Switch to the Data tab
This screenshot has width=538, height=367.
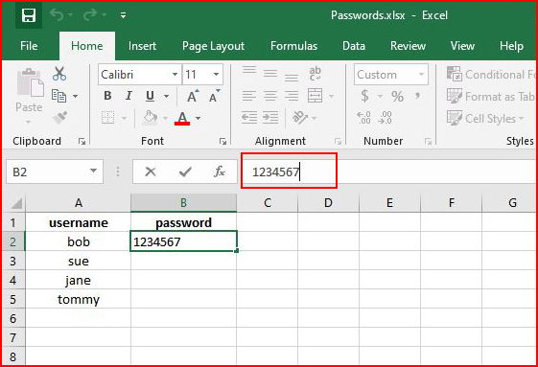(x=354, y=46)
